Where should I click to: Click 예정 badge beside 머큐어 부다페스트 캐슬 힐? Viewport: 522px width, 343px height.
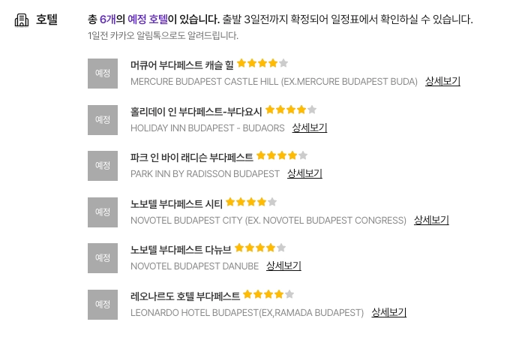[103, 74]
